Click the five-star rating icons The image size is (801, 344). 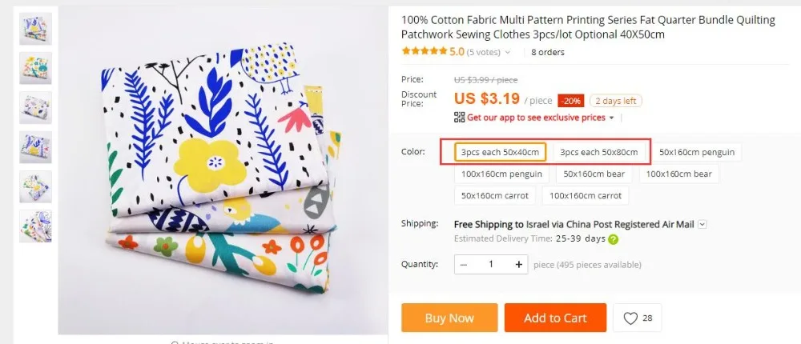click(424, 52)
